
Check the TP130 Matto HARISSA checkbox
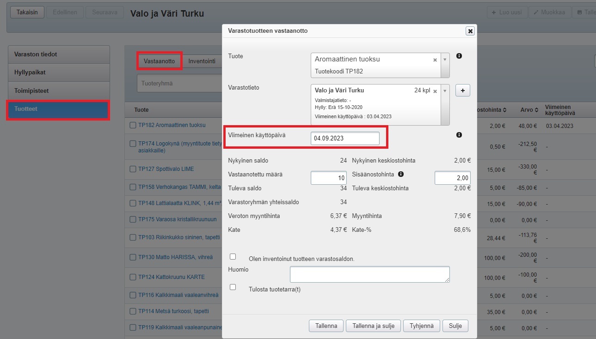click(x=133, y=257)
